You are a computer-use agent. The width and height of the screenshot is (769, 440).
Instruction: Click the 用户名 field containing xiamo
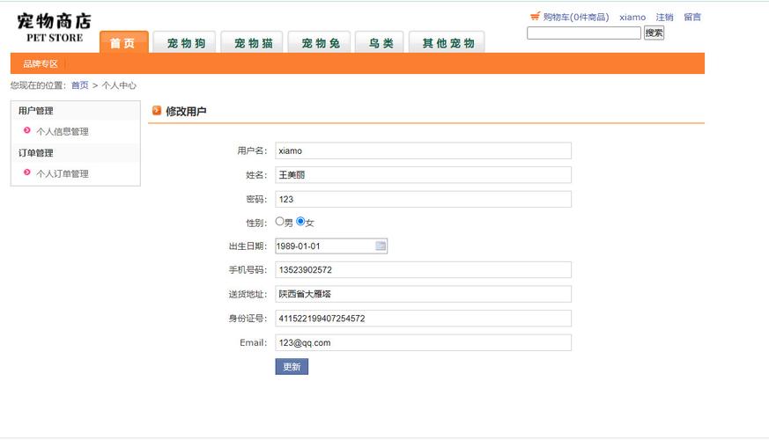point(423,150)
